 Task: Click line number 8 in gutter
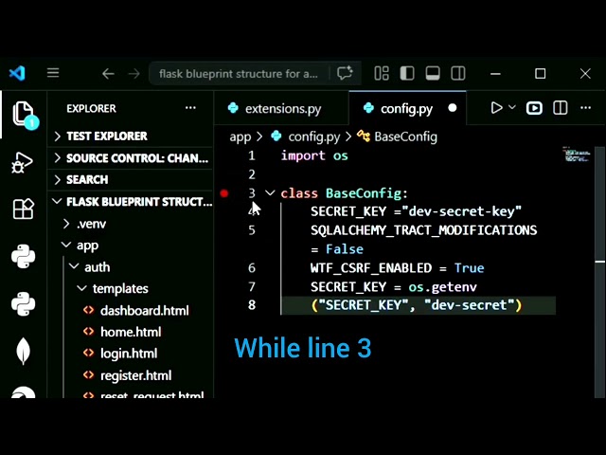252,305
